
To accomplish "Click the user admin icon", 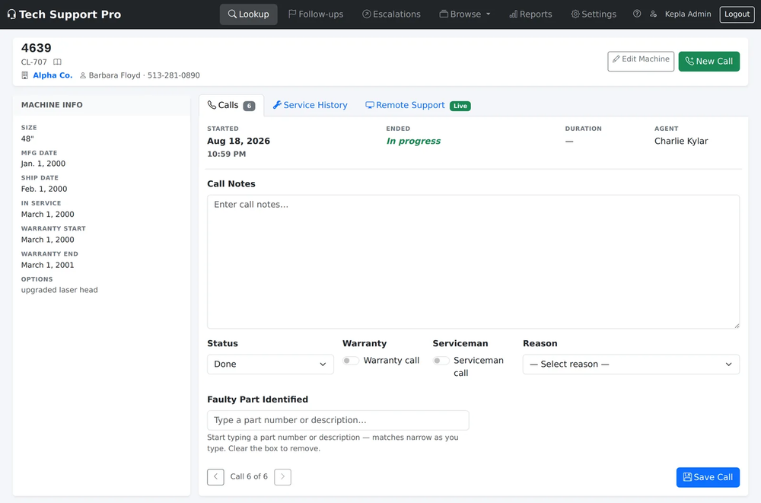I will 653,14.
